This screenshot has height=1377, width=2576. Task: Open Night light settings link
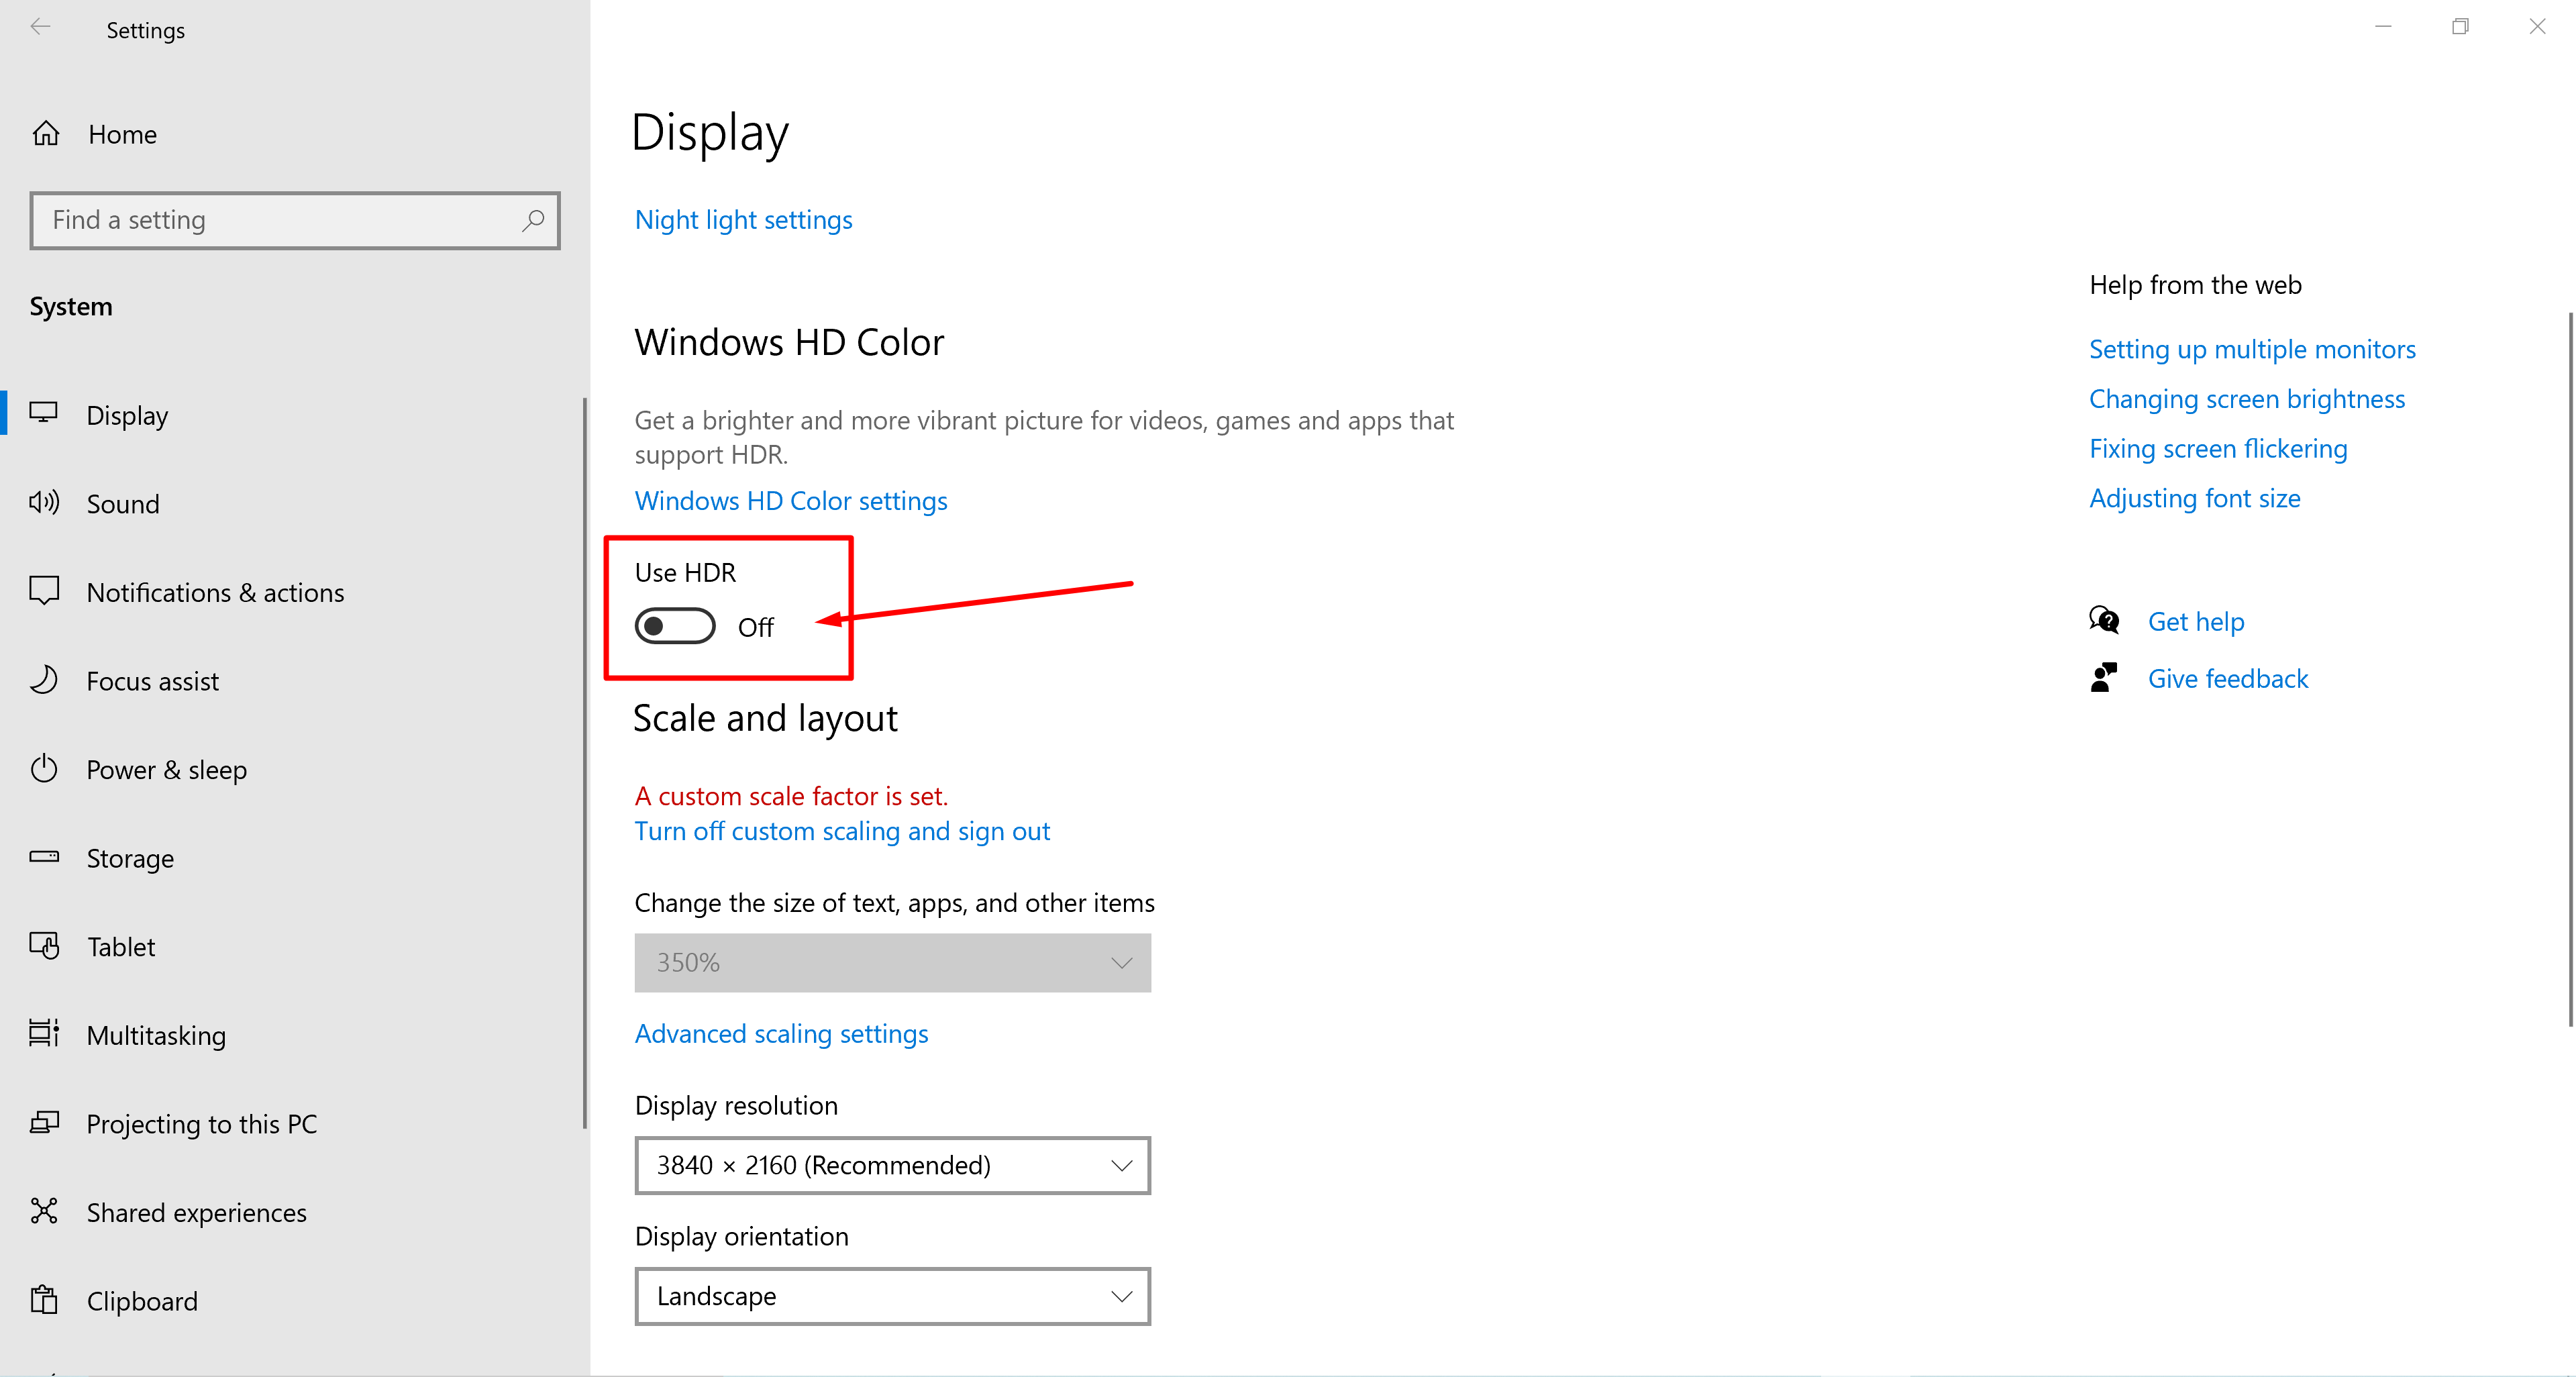click(x=743, y=220)
